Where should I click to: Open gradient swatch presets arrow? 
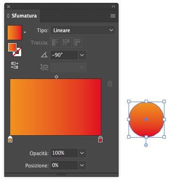(x=25, y=32)
